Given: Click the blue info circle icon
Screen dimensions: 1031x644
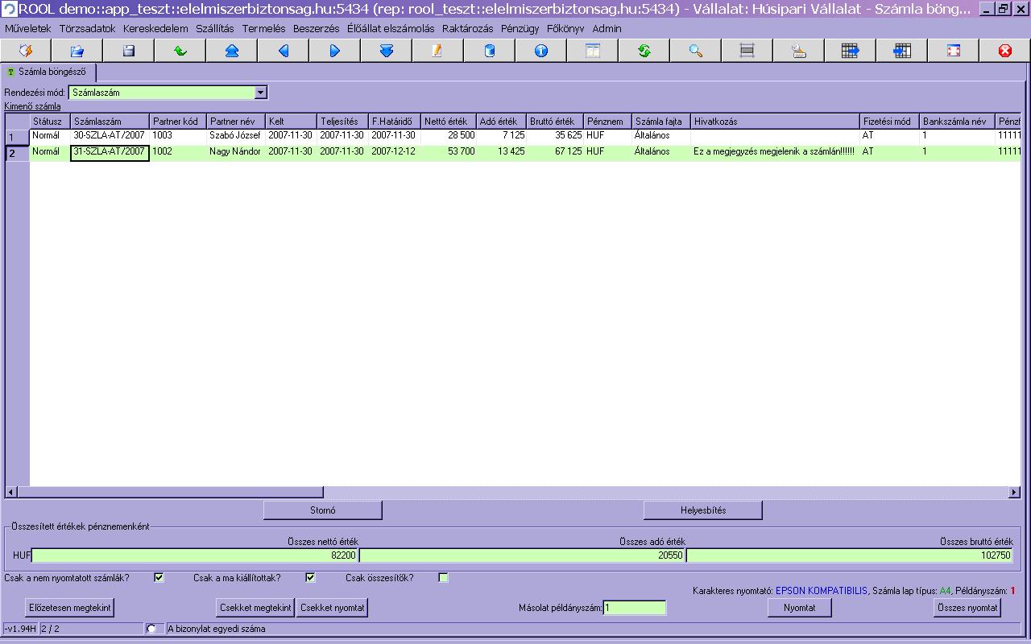Looking at the screenshot, I should tap(541, 51).
